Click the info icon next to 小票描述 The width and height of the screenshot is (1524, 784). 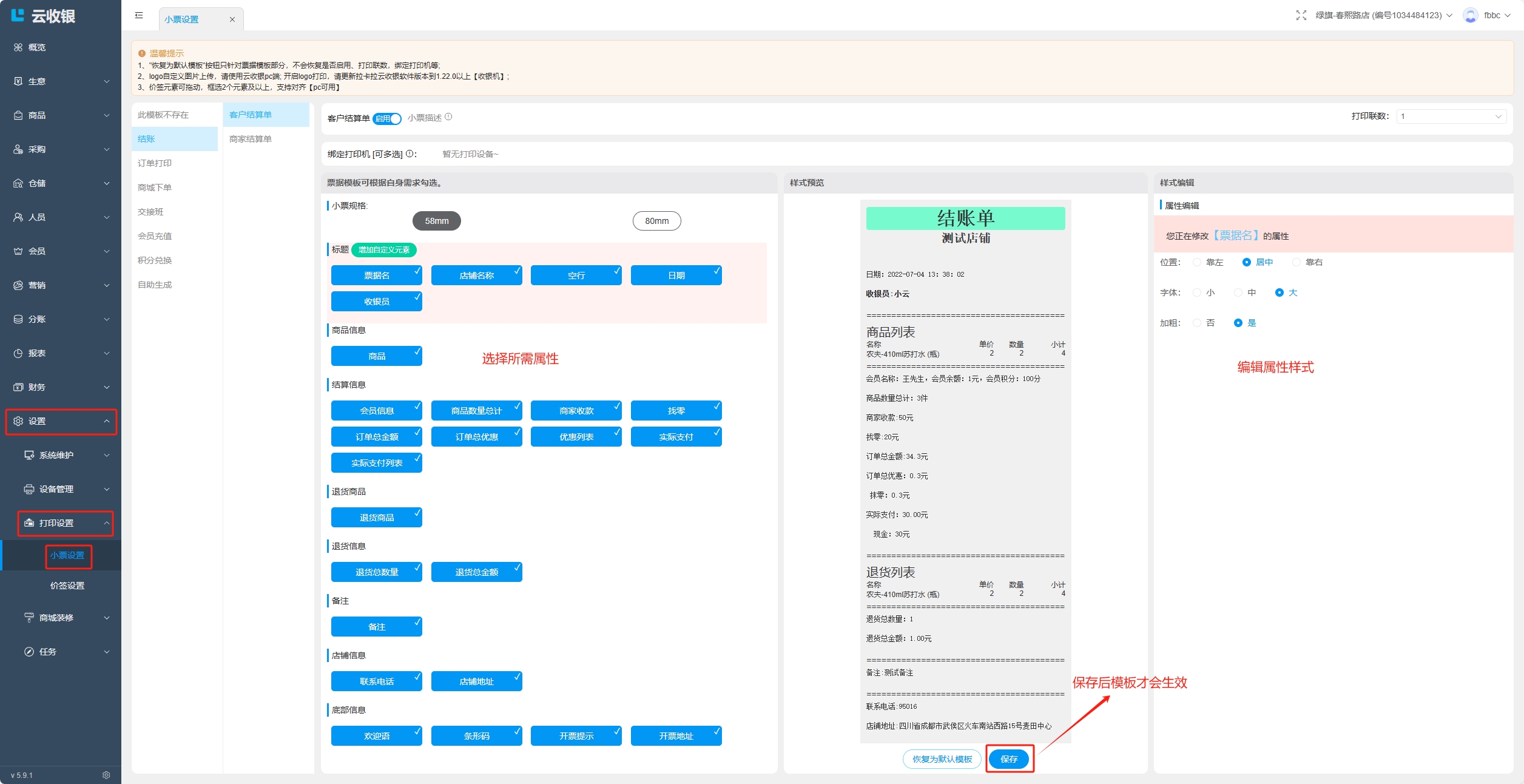click(x=448, y=117)
